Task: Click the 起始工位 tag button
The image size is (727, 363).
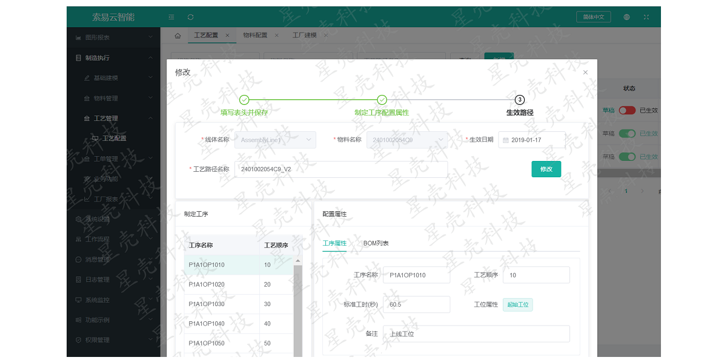Action: [518, 305]
